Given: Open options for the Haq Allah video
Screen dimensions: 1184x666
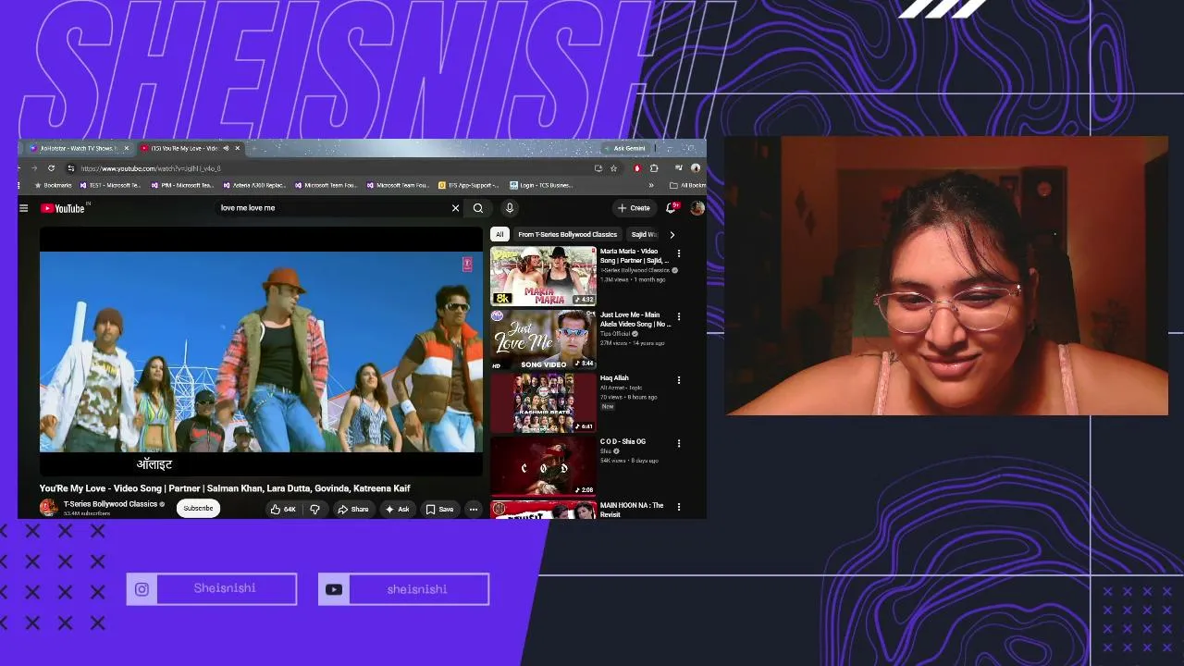Looking at the screenshot, I should (679, 380).
